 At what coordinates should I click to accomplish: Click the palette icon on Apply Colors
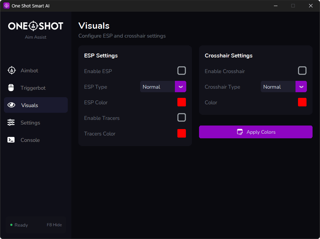tap(240, 132)
